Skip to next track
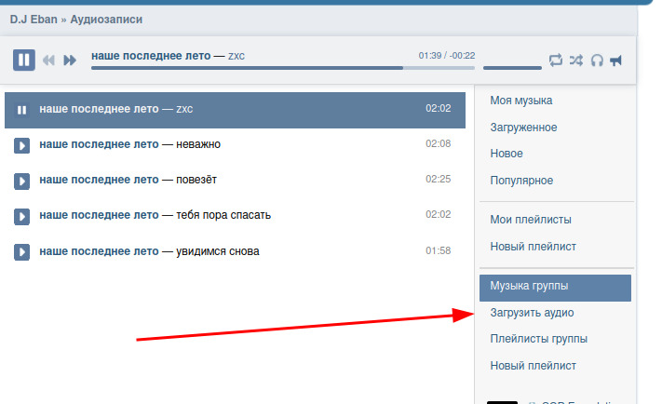662x404 pixels. (70, 61)
